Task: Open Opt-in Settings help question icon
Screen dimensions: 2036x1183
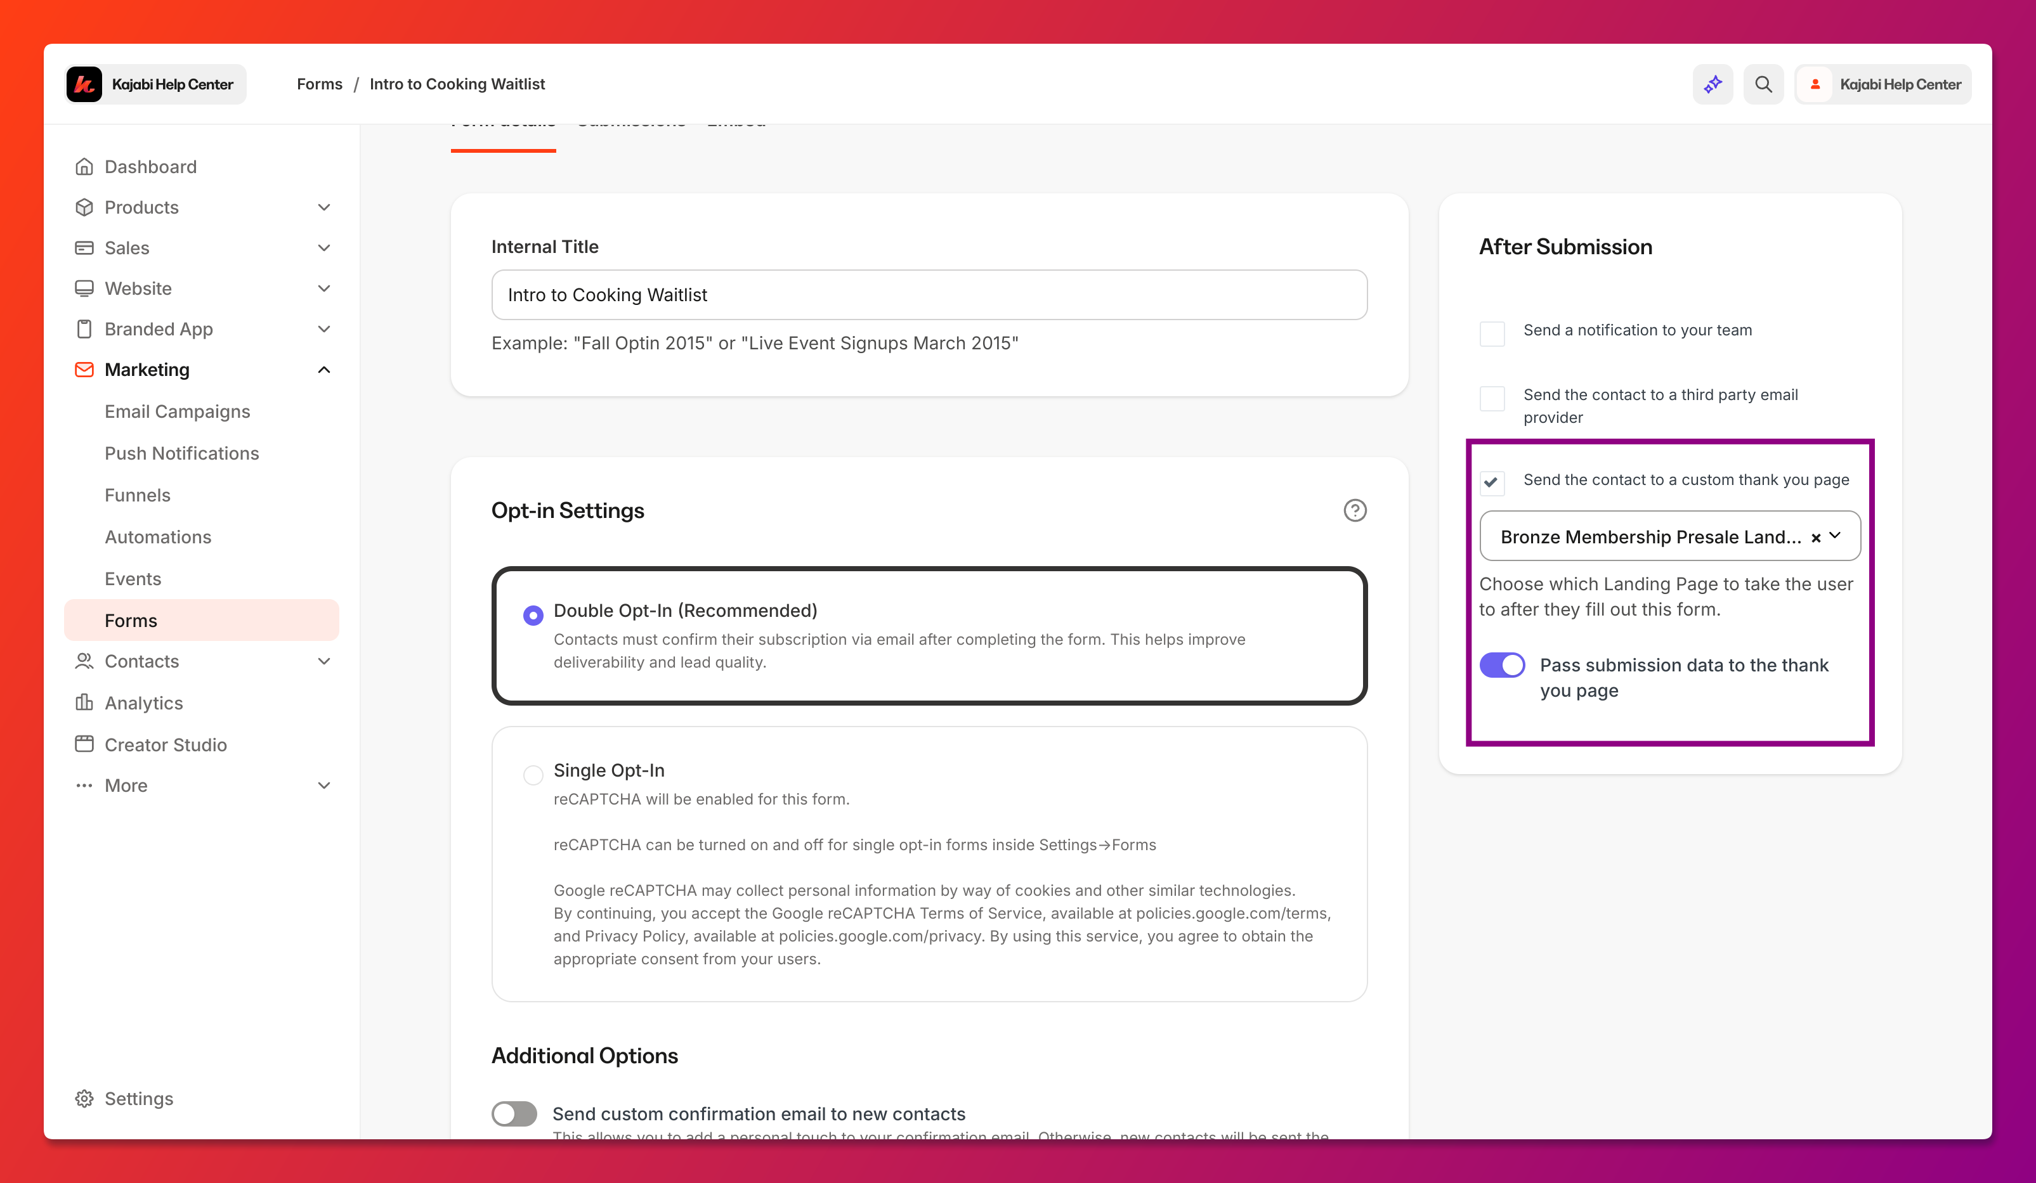Action: [1355, 510]
